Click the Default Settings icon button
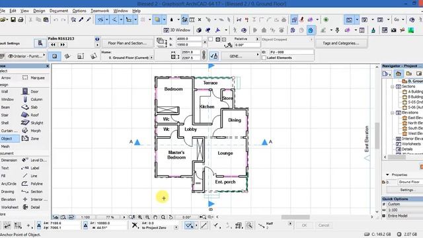423x238 pixels. click(x=40, y=43)
